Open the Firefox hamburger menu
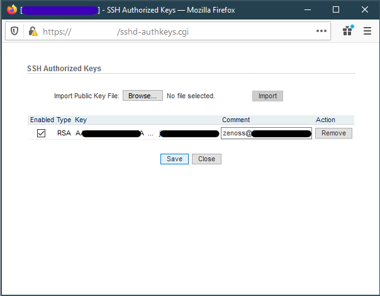 pyautogui.click(x=367, y=31)
